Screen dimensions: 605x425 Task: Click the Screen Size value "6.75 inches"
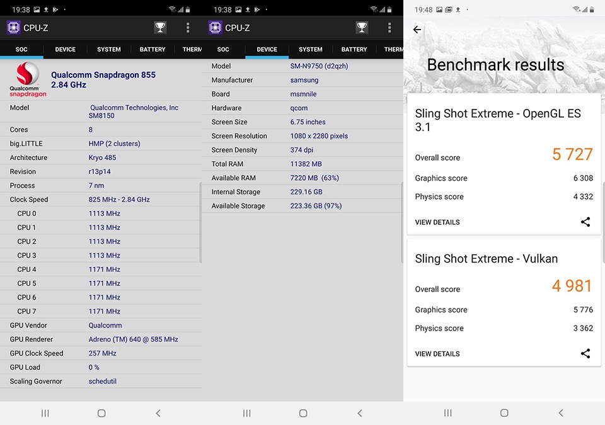pyautogui.click(x=308, y=122)
